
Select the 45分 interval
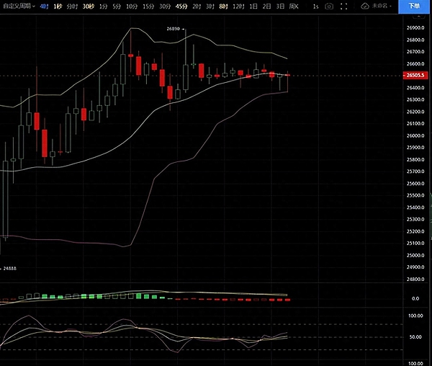(x=181, y=6)
